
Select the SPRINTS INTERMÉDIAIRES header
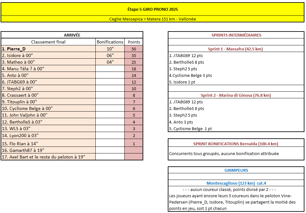click(x=236, y=35)
